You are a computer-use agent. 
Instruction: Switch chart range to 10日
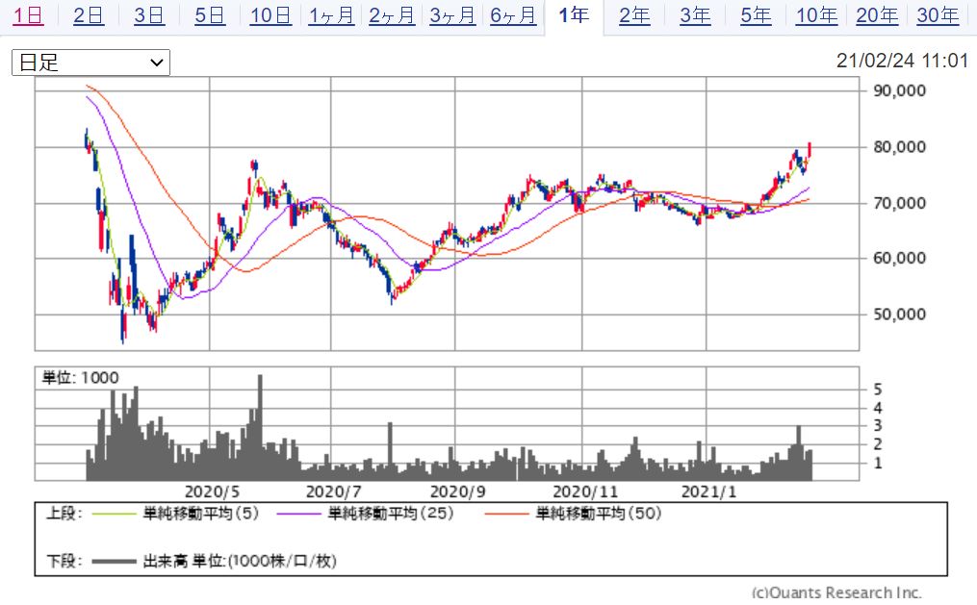pyautogui.click(x=270, y=15)
